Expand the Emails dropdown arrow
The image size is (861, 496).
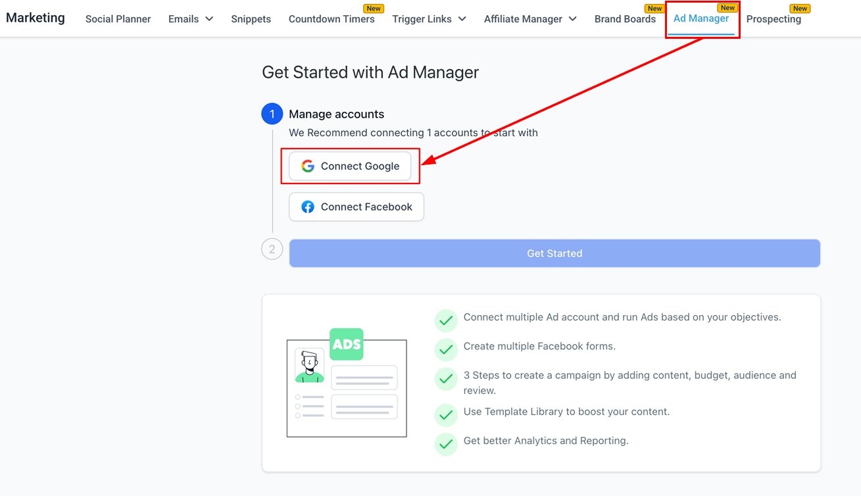pyautogui.click(x=209, y=19)
